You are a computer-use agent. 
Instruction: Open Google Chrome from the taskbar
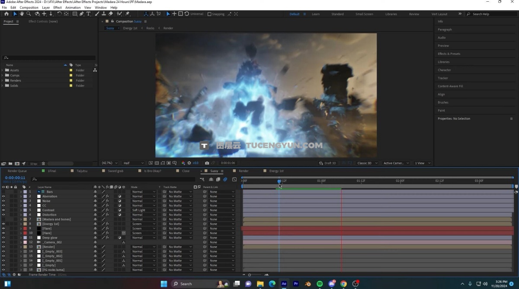tap(343, 284)
